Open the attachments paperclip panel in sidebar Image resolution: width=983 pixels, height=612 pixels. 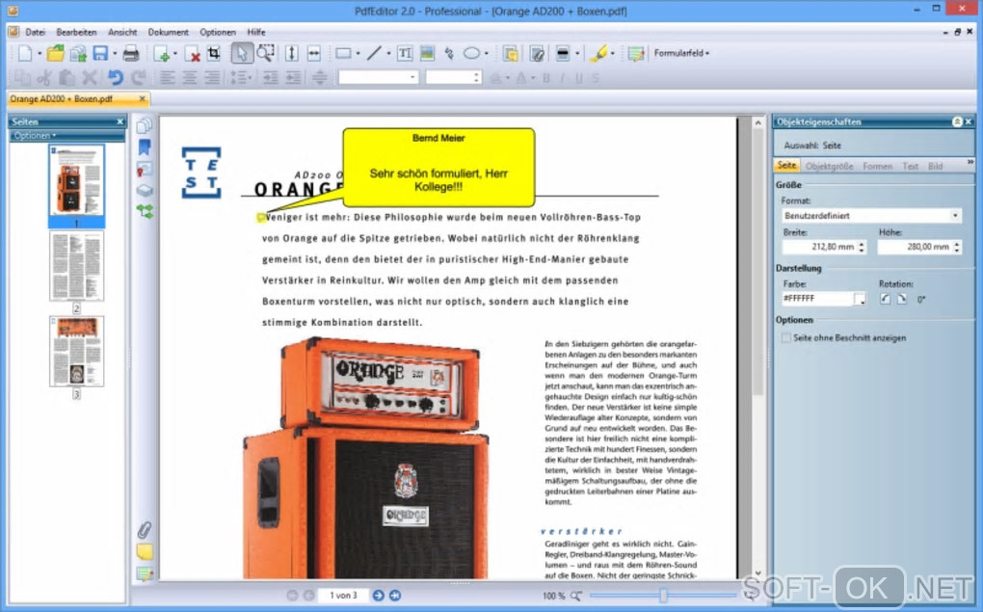pyautogui.click(x=145, y=530)
